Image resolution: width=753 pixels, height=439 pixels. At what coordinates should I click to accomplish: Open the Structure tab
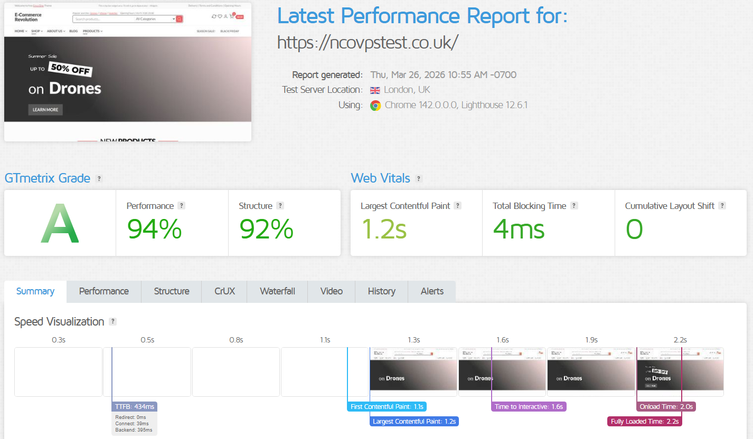(172, 291)
